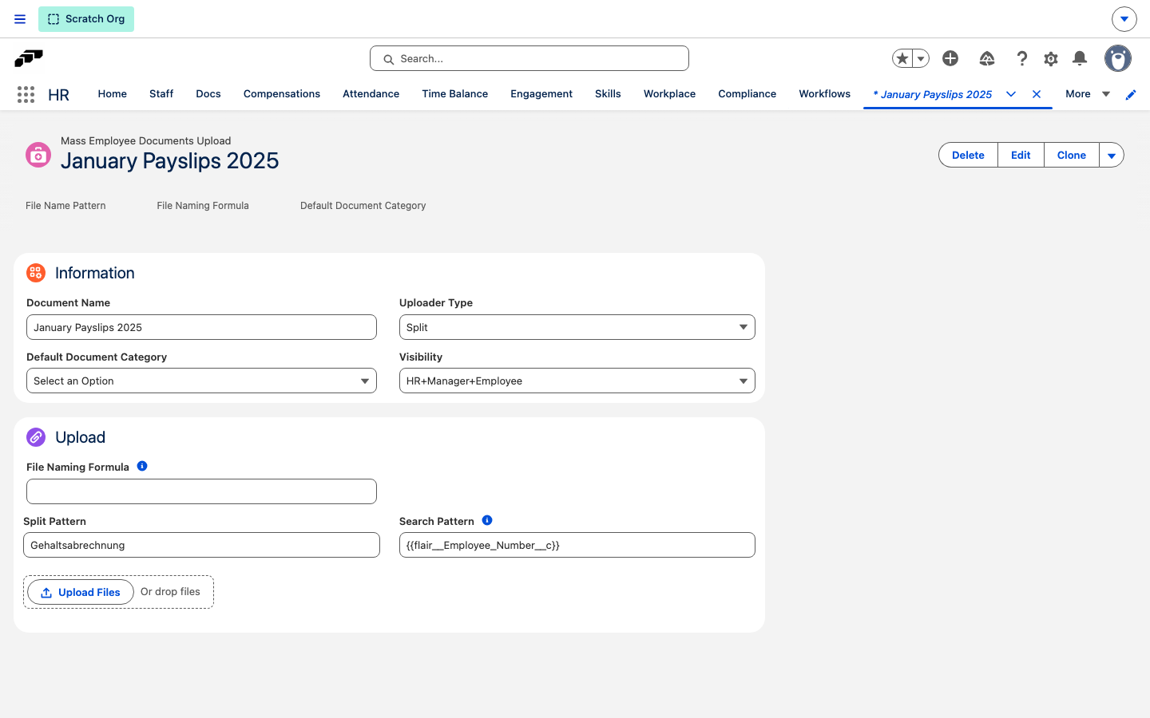Image resolution: width=1150 pixels, height=718 pixels.
Task: Click the Favorites star icon
Action: point(902,58)
